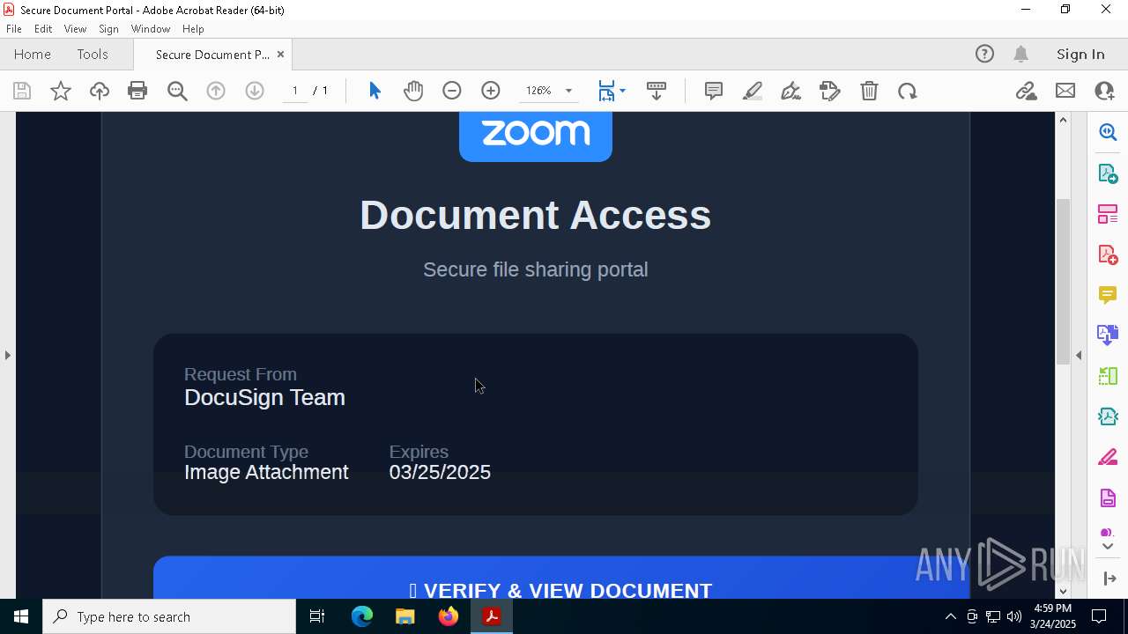Open the pink Fill & Sign pen in the right panel

tap(1108, 458)
